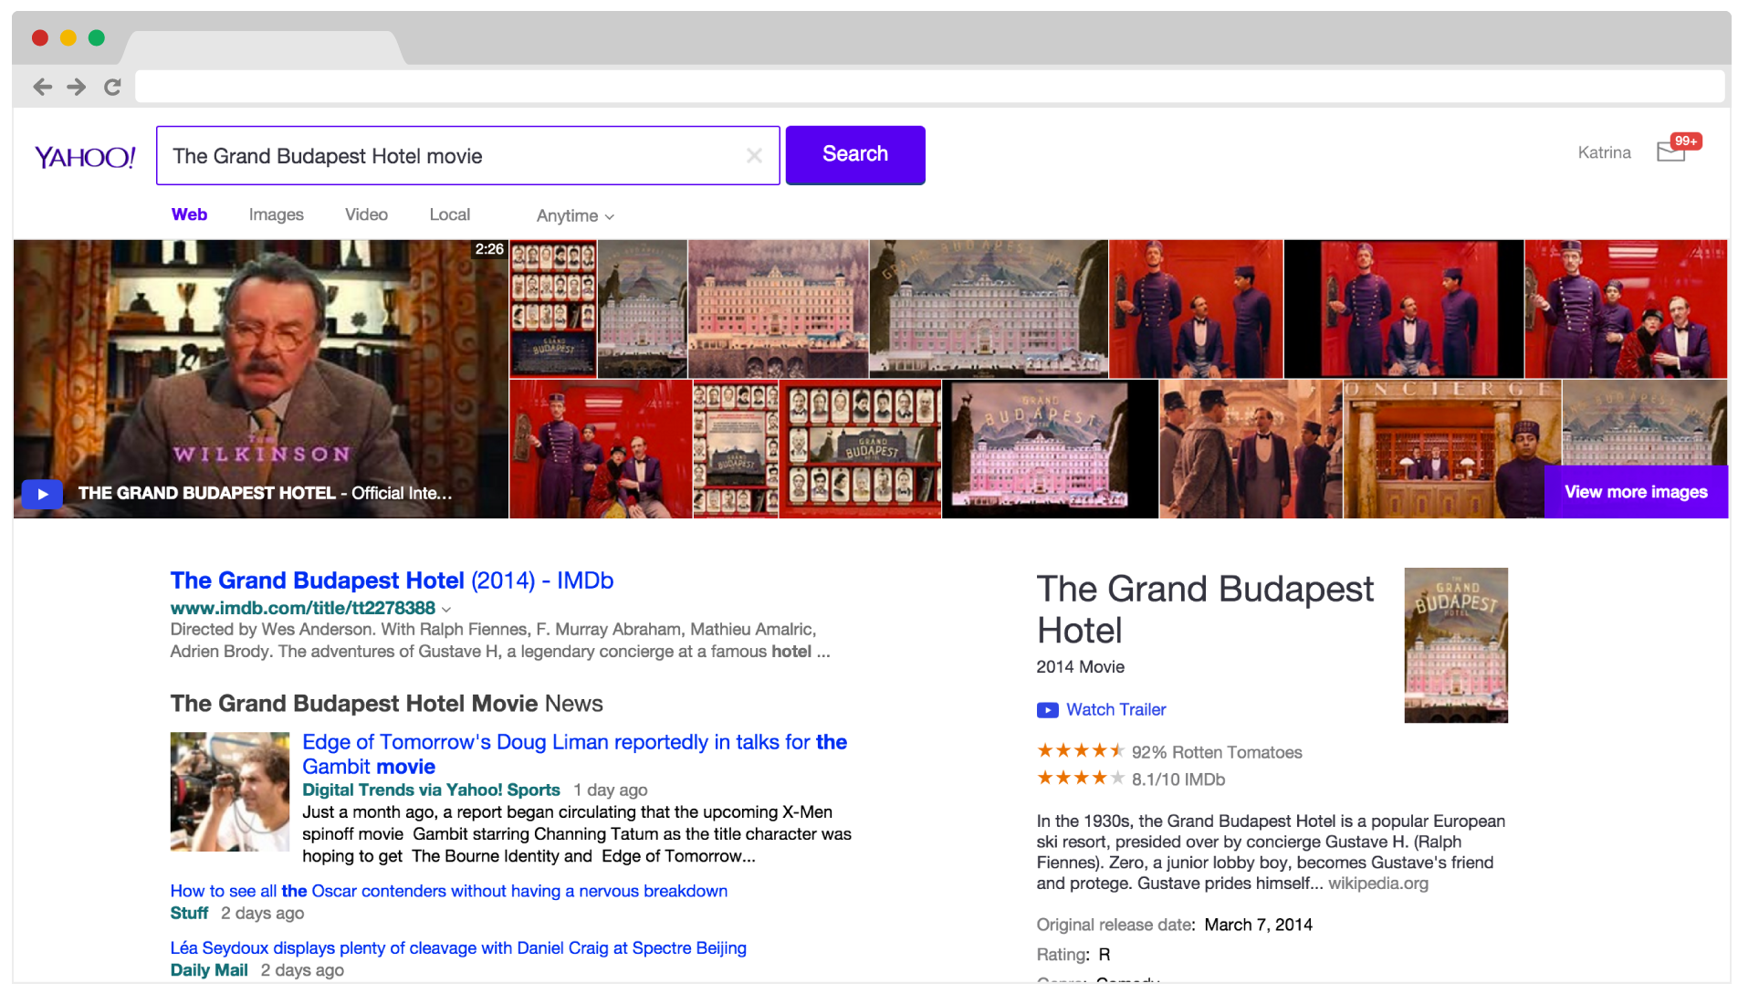Click the IMDb star rating
The width and height of the screenshot is (1738, 1004).
[x=1081, y=779]
